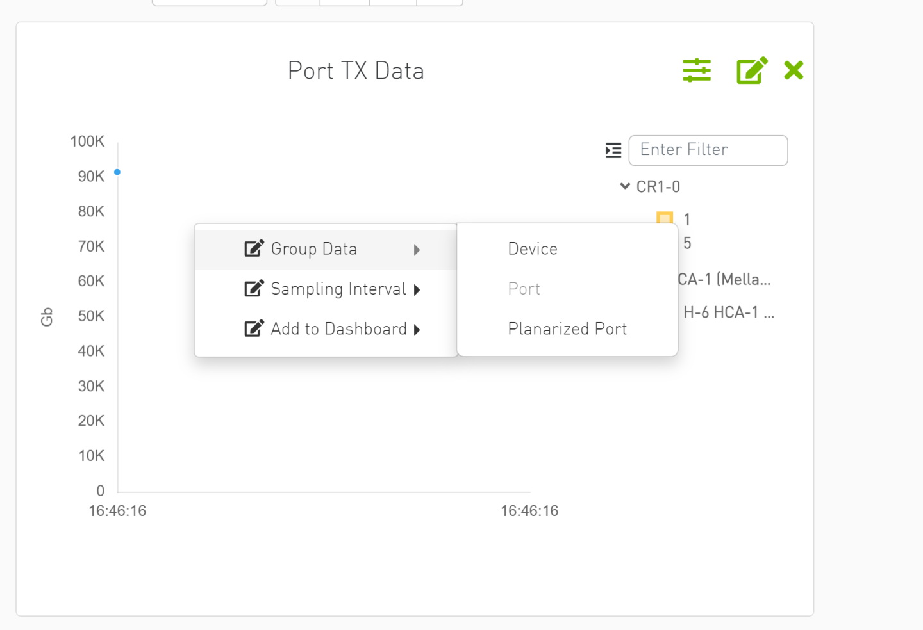
Task: Click into the Enter Filter field
Action: tap(708, 150)
